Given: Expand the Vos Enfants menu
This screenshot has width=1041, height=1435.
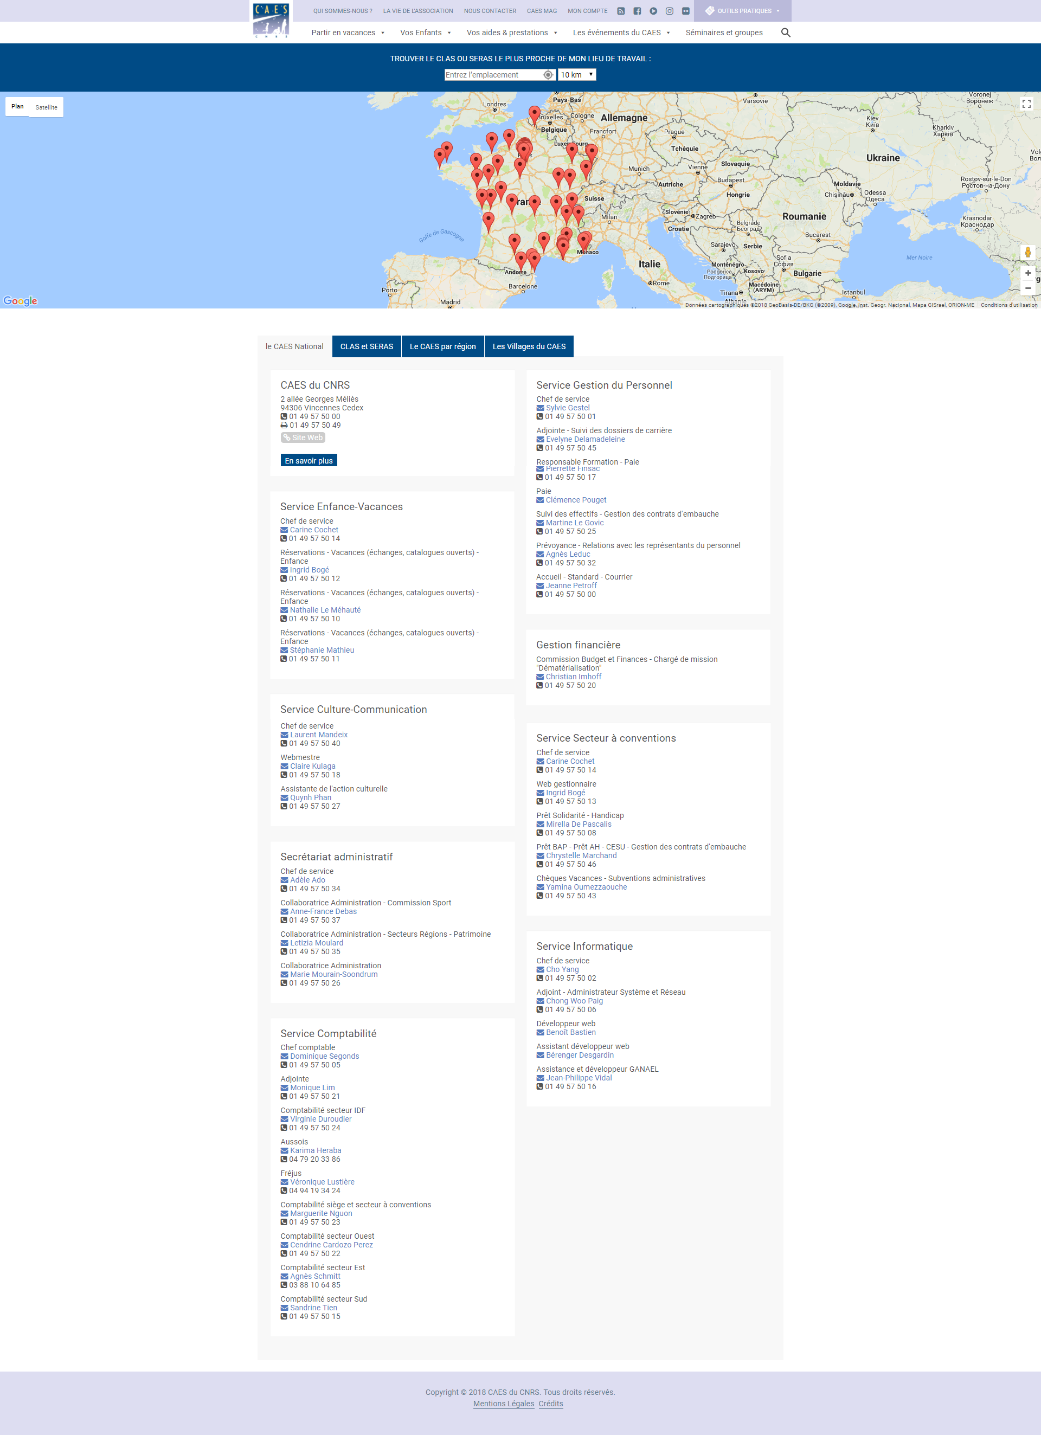Looking at the screenshot, I should 426,33.
